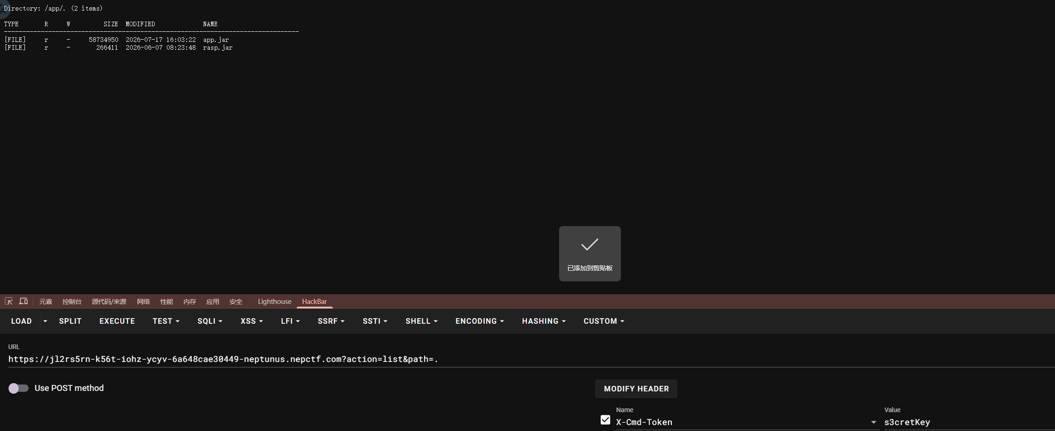Click the TYPE column header
The width and height of the screenshot is (1055, 431).
(11, 24)
